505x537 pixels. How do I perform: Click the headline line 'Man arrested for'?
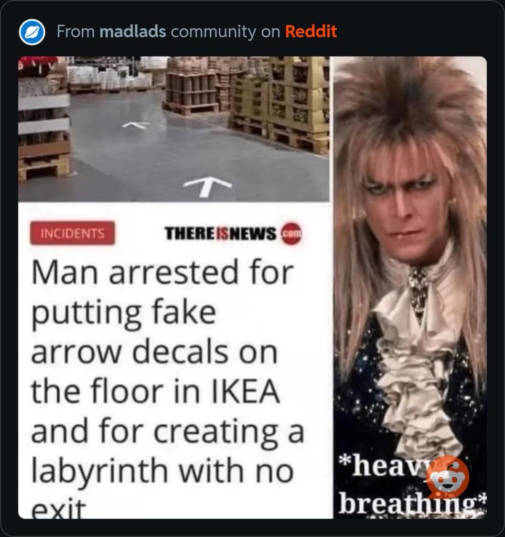pyautogui.click(x=163, y=273)
